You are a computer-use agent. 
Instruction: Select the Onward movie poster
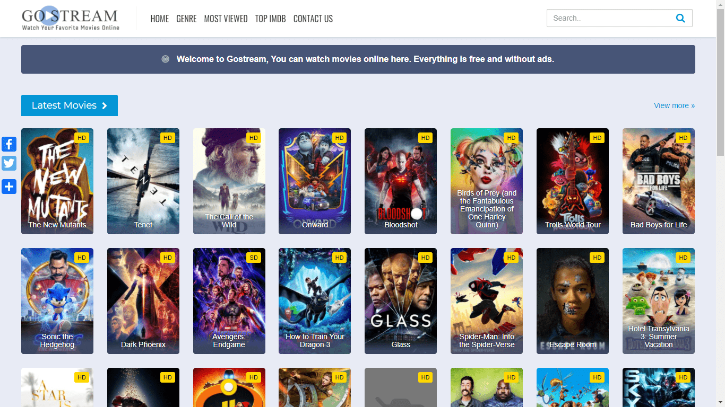click(315, 181)
